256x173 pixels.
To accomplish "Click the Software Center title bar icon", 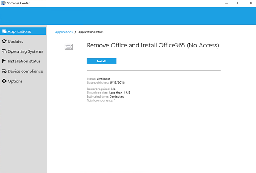I will click(x=3, y=3).
